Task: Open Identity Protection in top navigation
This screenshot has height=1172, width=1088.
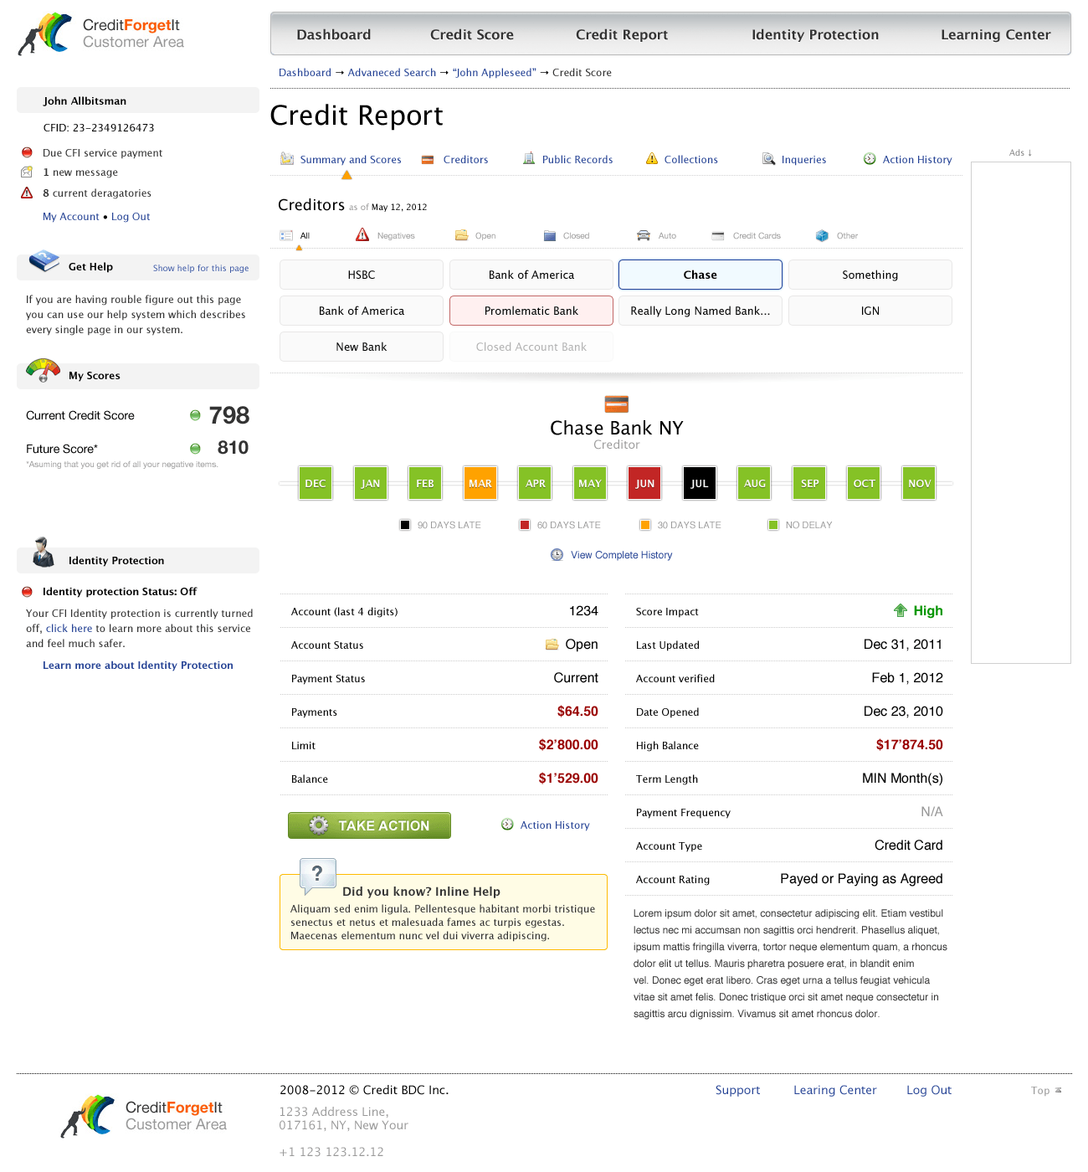Action: tap(814, 34)
